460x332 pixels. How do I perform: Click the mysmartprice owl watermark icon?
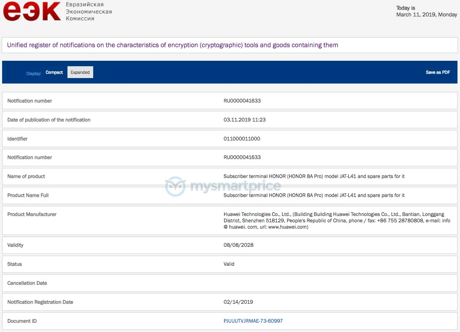point(175,186)
